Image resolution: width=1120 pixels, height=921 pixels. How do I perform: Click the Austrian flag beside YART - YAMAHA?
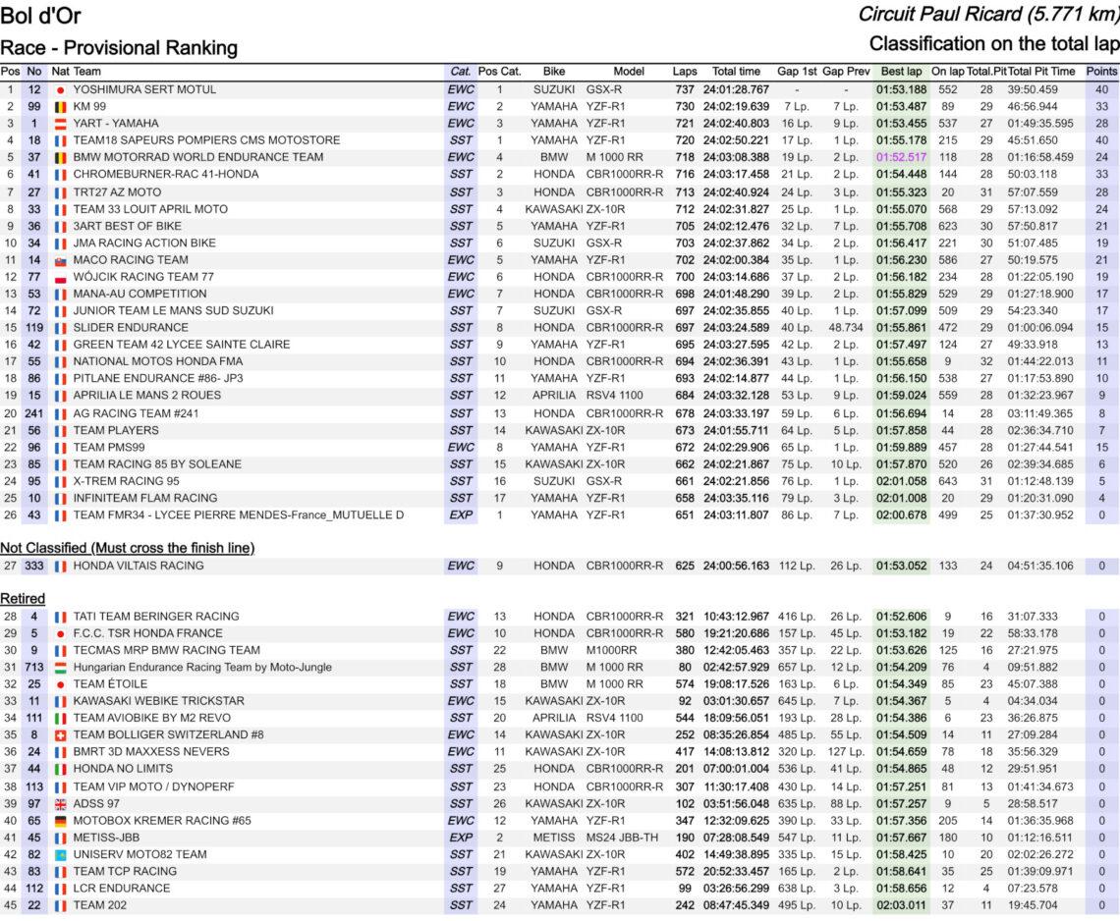point(60,124)
